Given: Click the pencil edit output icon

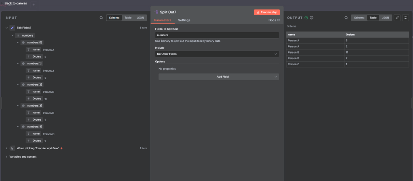Looking at the screenshot, I should click(x=397, y=18).
